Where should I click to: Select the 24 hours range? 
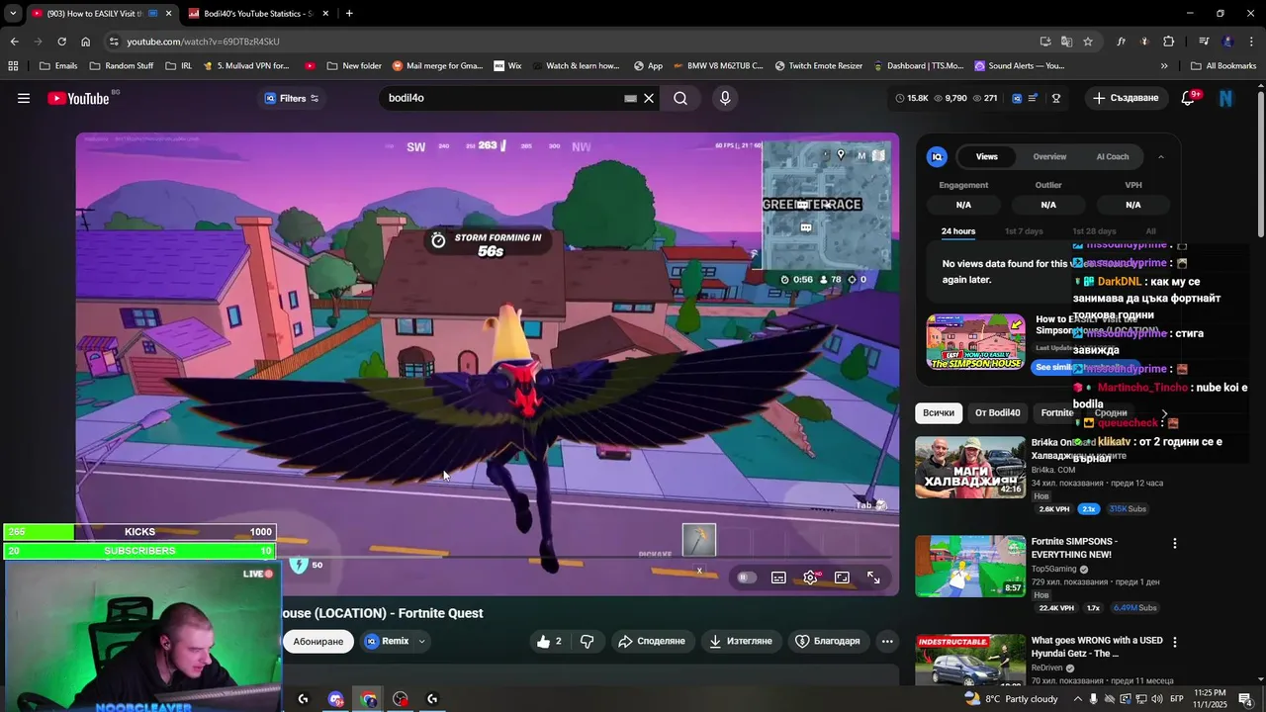click(958, 231)
